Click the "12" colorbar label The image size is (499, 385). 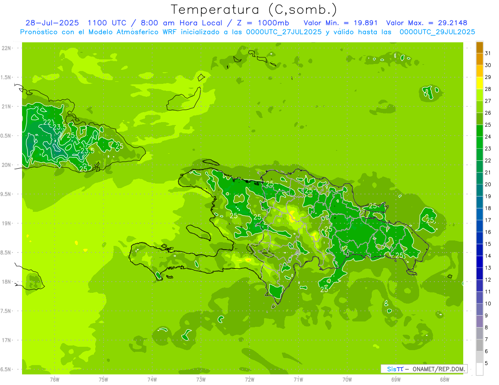(x=488, y=280)
